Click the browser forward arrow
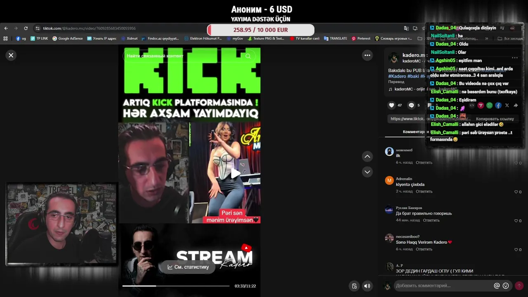 pos(16,28)
